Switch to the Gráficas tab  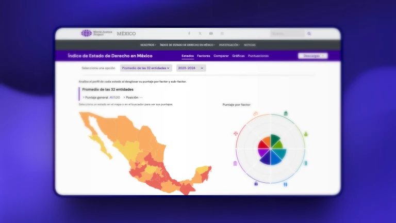click(238, 56)
